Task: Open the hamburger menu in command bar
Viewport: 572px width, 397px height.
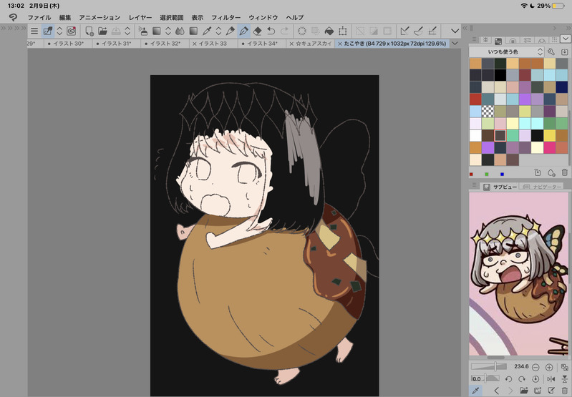Action: (34, 31)
